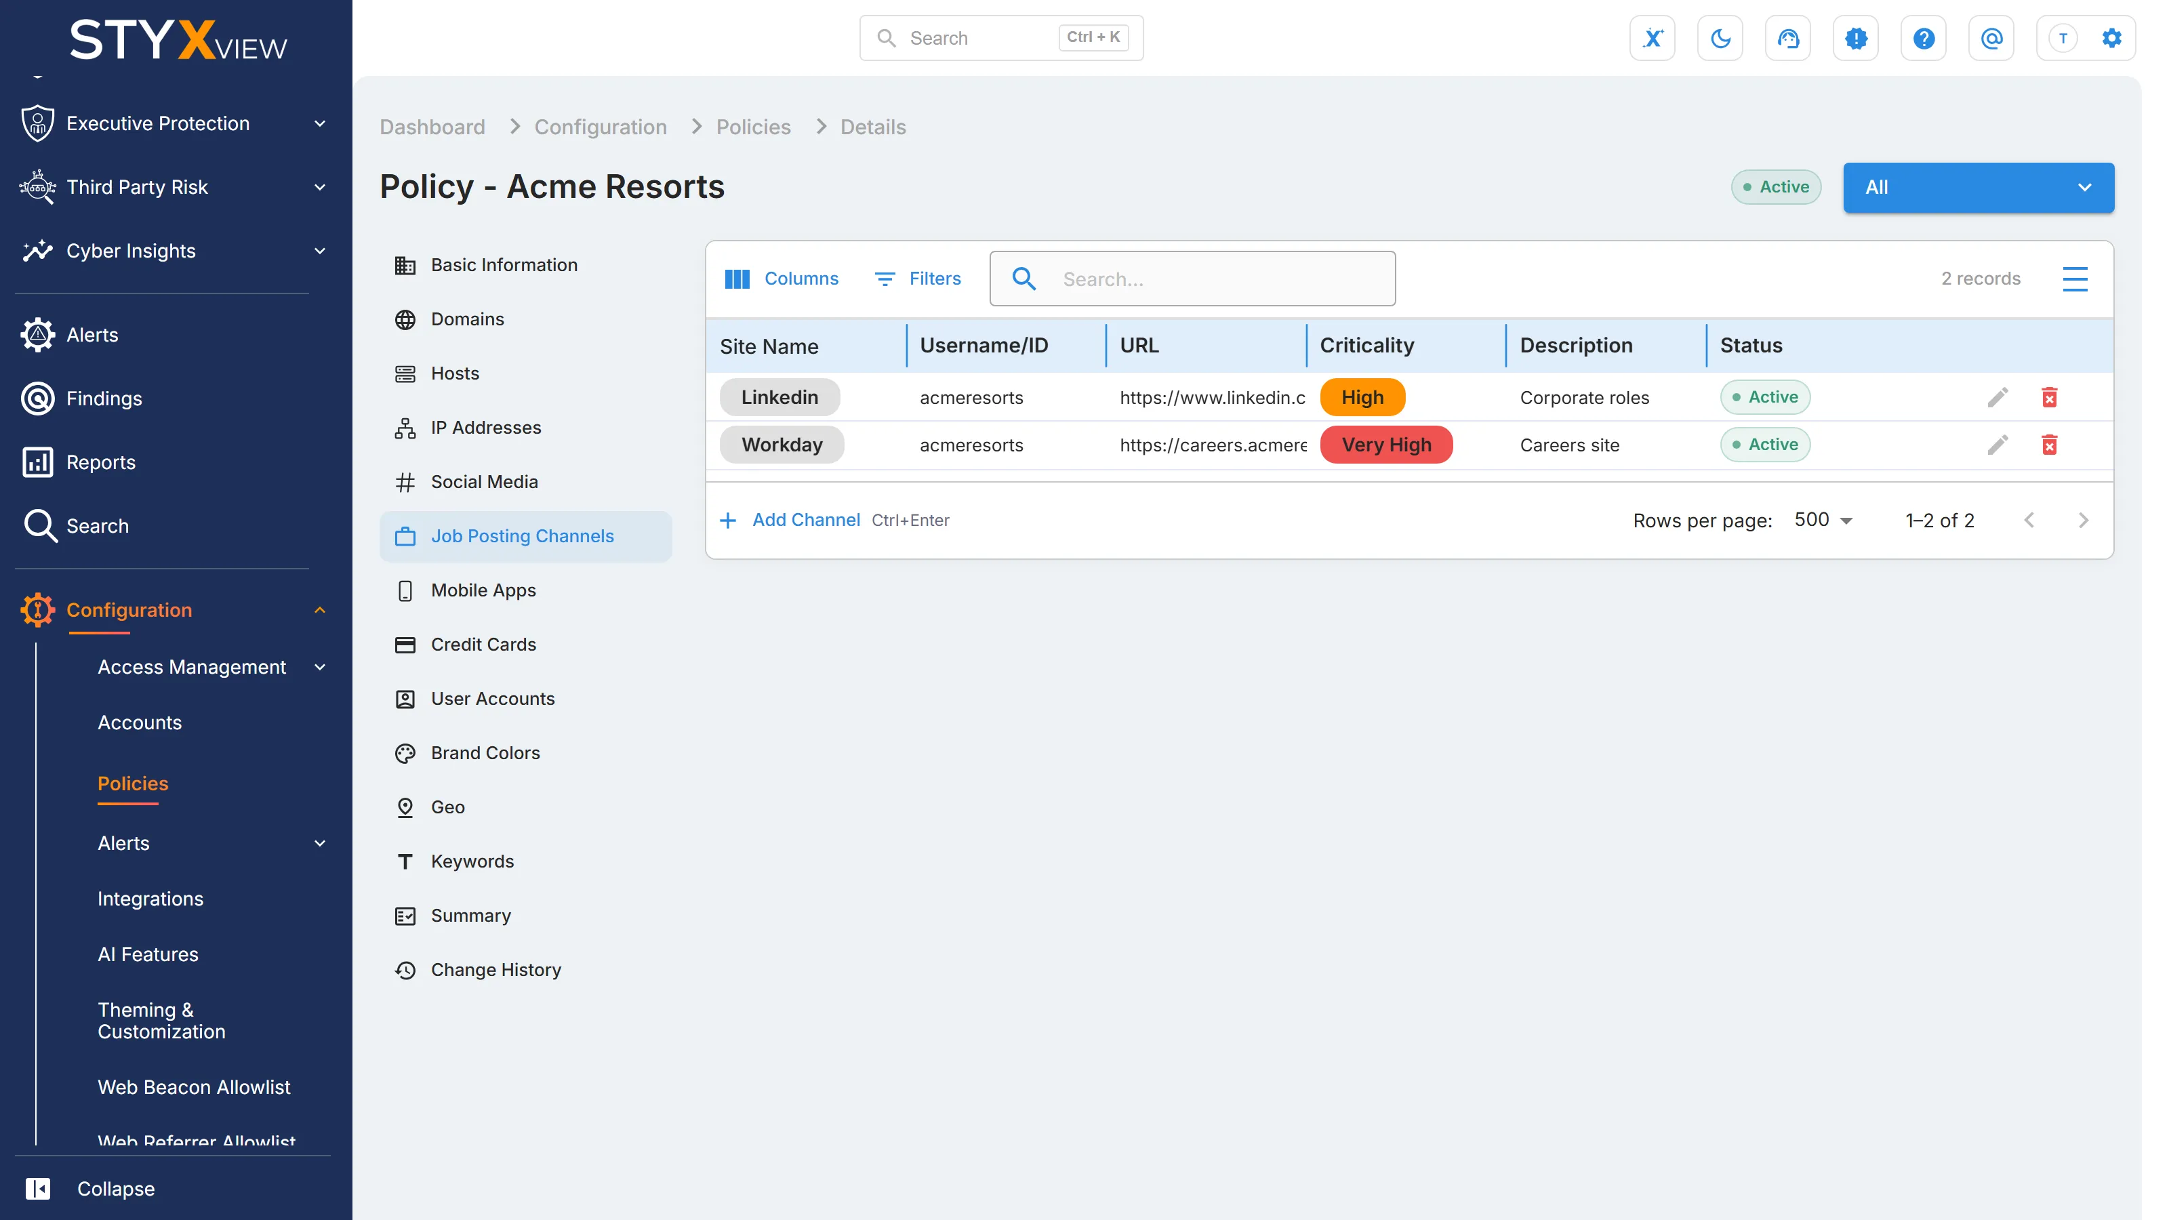The image size is (2169, 1220).
Task: Delete the Linkedin channel row
Action: (x=2050, y=397)
